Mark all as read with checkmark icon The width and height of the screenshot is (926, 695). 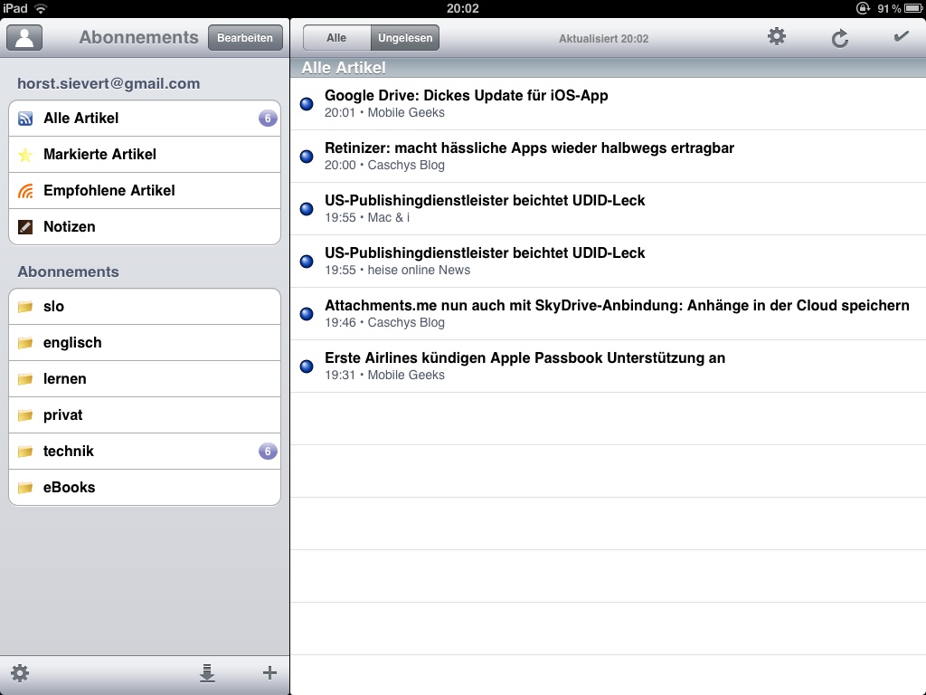pos(901,37)
